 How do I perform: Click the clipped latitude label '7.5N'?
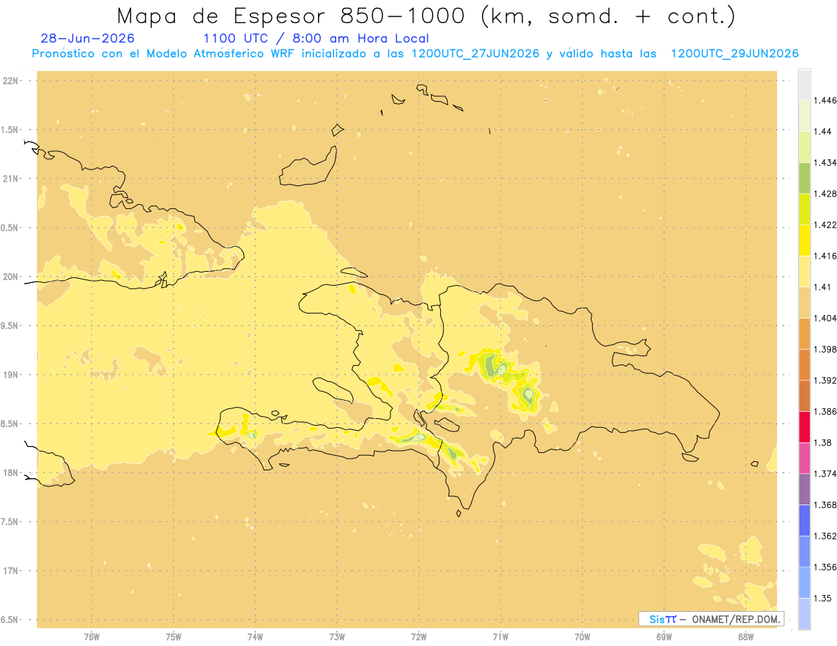click(10, 522)
